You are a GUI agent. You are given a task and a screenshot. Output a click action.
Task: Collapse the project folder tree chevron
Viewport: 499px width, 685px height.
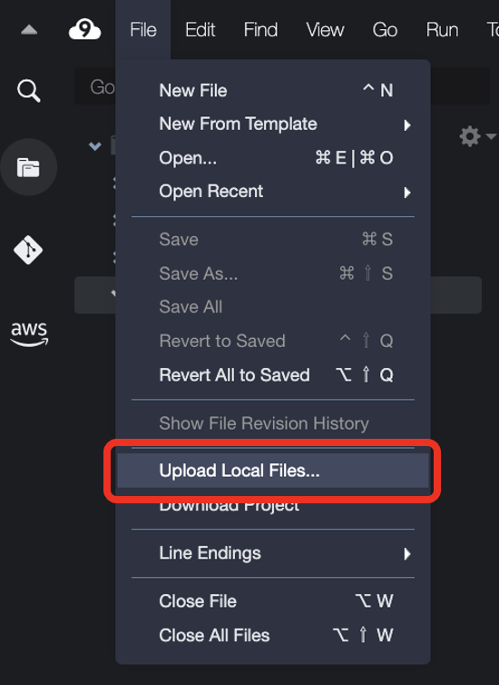[95, 146]
